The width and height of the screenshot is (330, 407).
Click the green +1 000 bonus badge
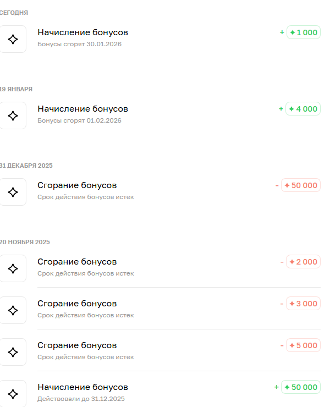(x=304, y=32)
